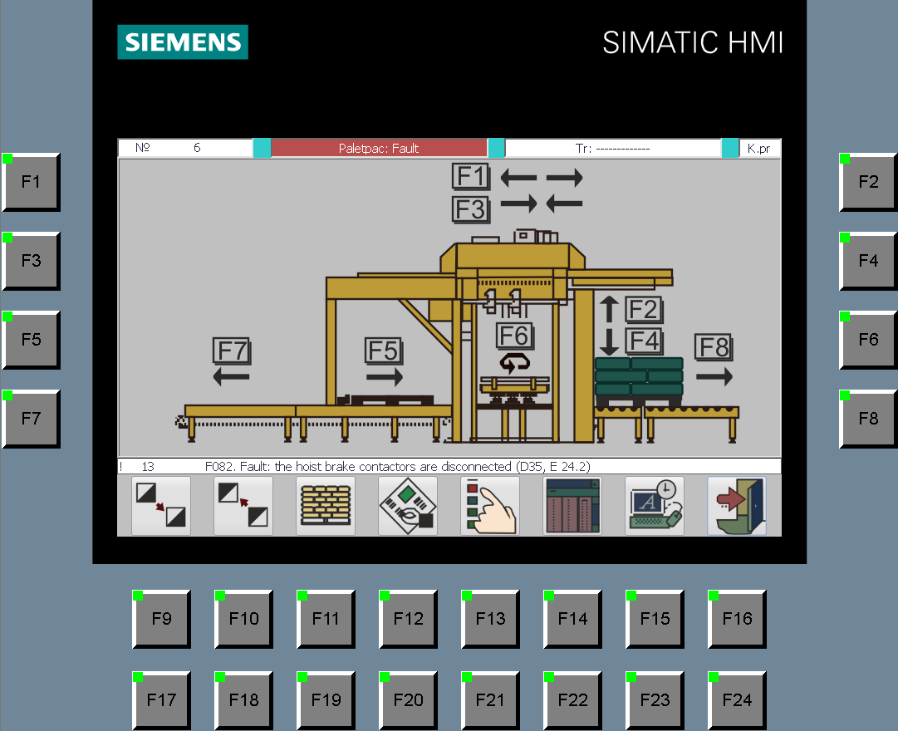Open the bag pallet stack icon
898x731 pixels.
point(326,506)
